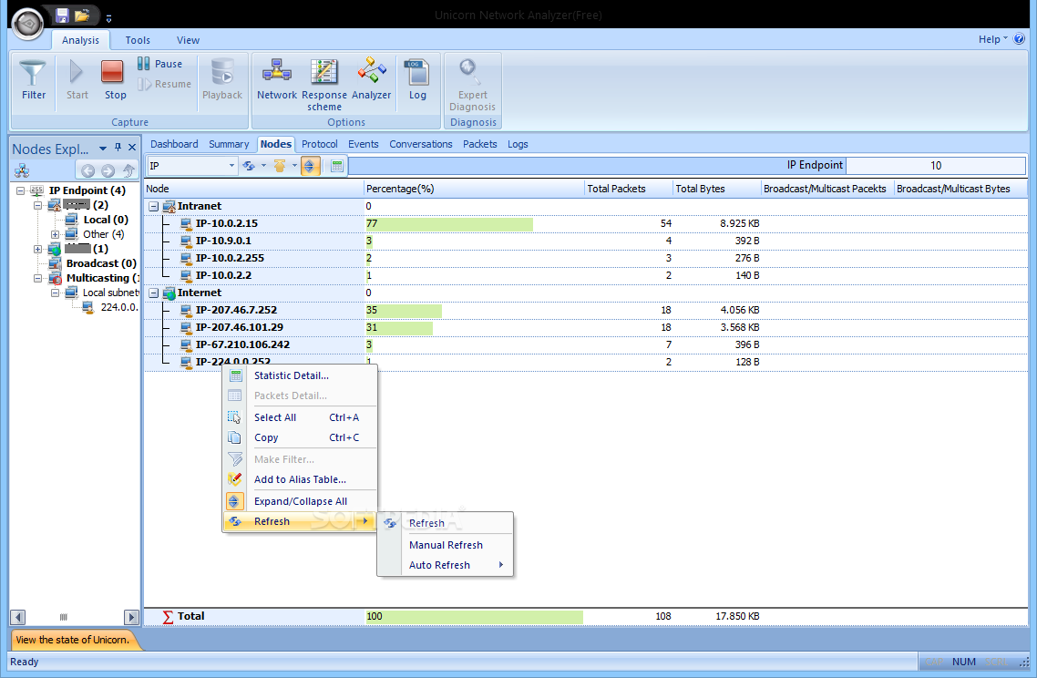Click the refresh icon in the Nodes toolbar
This screenshot has height=678, width=1037.
tap(249, 166)
